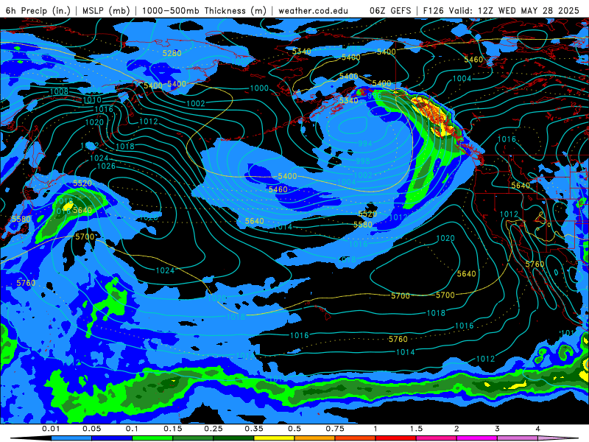Click the 1008 pressure contour label
Image resolution: width=589 pixels, height=442 pixels.
pyautogui.click(x=59, y=91)
